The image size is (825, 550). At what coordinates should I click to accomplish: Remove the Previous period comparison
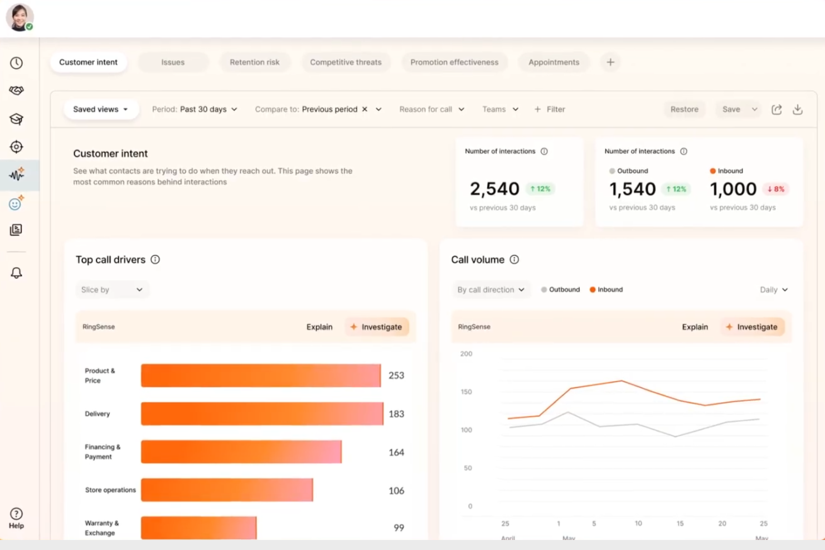pyautogui.click(x=365, y=109)
